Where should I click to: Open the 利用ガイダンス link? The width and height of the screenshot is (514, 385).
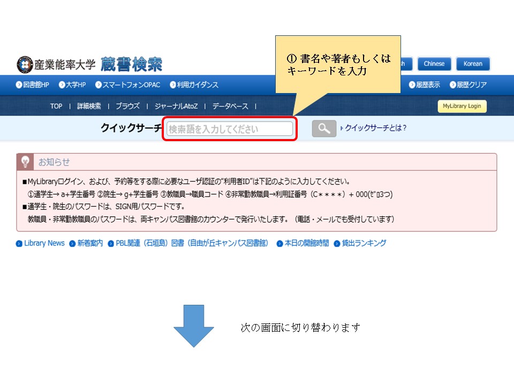[194, 85]
